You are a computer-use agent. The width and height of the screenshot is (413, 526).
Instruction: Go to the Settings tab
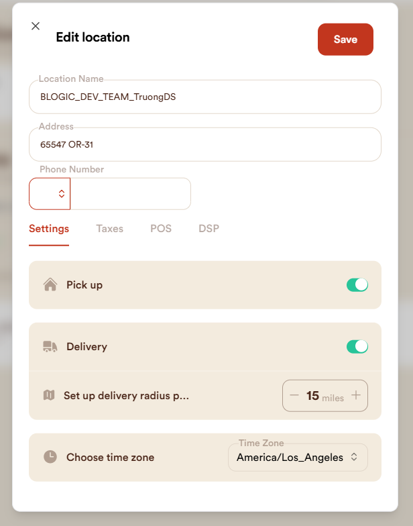click(49, 229)
